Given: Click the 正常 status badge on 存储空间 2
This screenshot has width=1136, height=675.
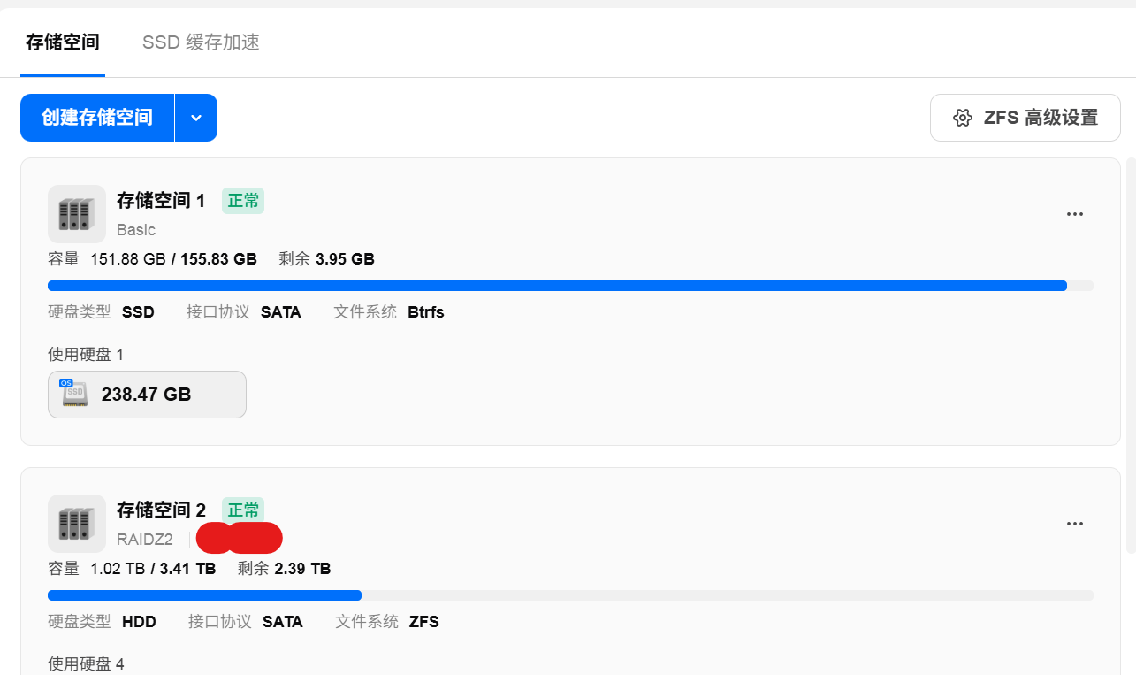Looking at the screenshot, I should point(243,510).
